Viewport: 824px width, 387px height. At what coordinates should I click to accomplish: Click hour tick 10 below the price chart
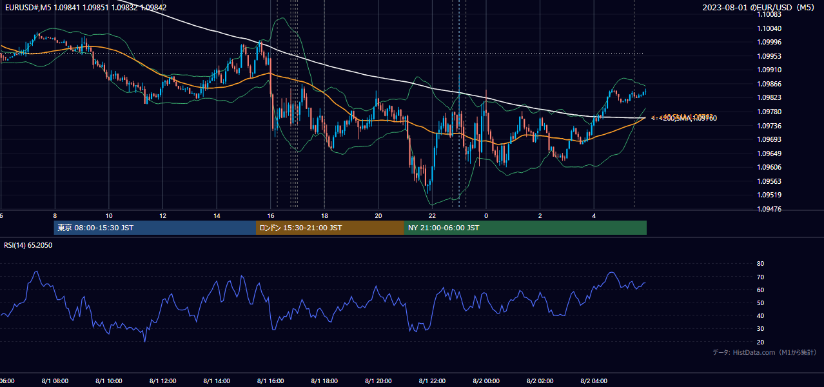(x=109, y=216)
